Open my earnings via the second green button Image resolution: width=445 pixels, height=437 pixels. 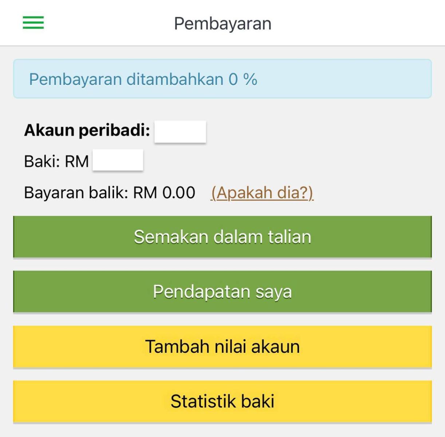[222, 291]
